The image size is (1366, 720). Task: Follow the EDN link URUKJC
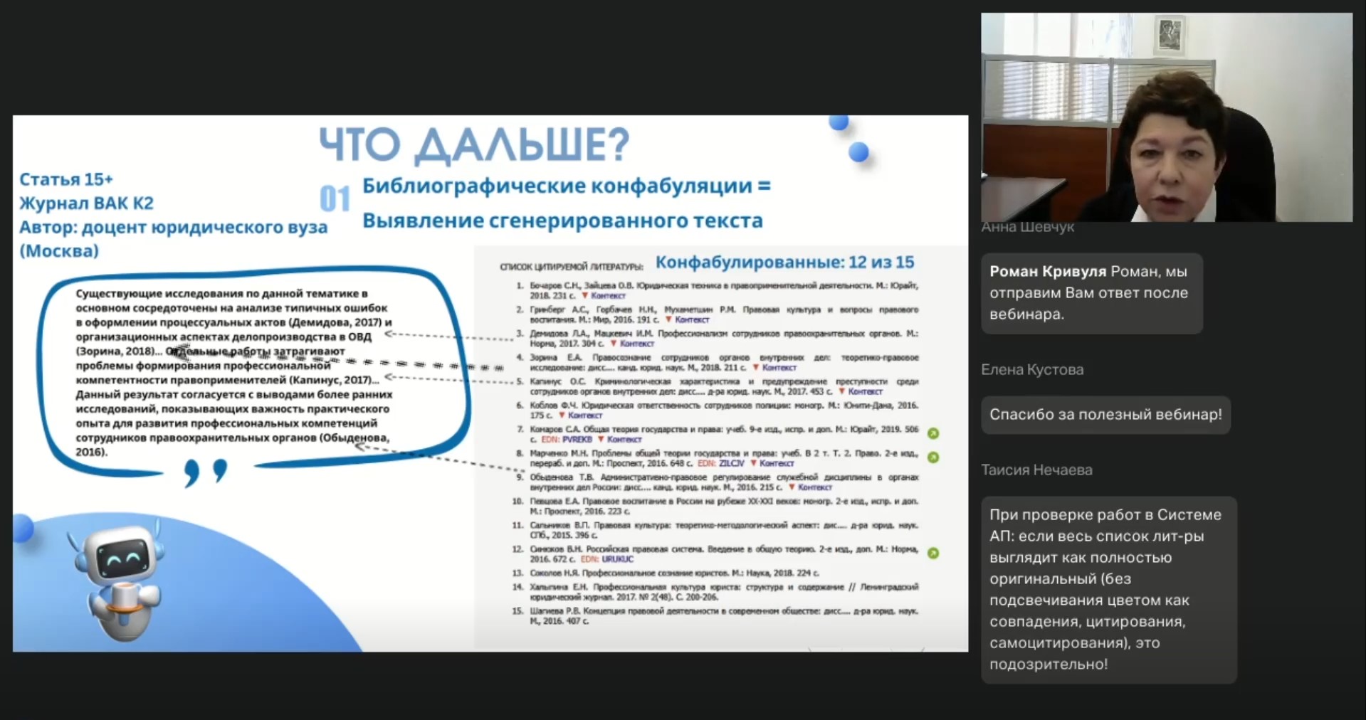click(x=617, y=559)
